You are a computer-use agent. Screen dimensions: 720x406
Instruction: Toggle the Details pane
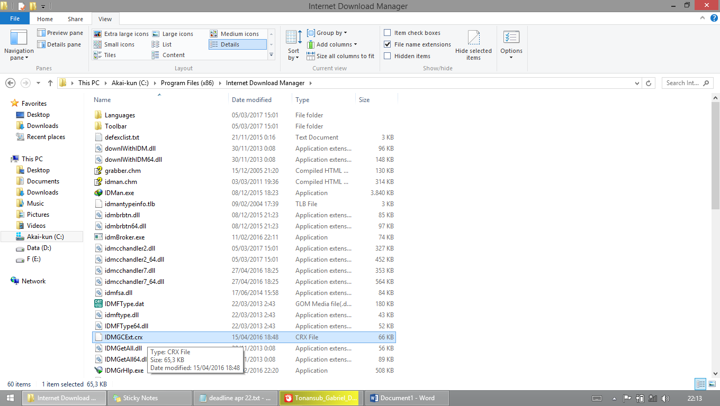59,44
